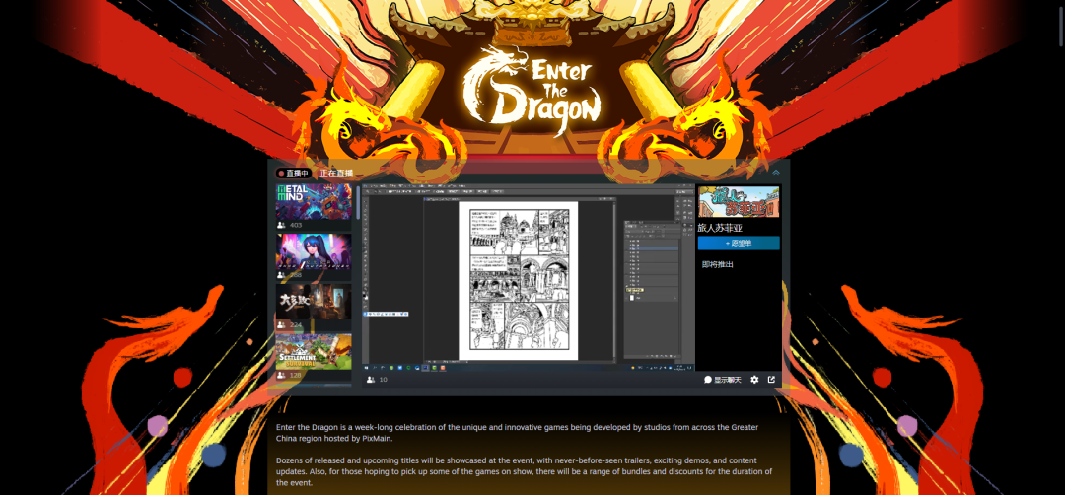Switch to the blue-haired girl stream thumbnail
The height and width of the screenshot is (495, 1065).
click(x=314, y=251)
